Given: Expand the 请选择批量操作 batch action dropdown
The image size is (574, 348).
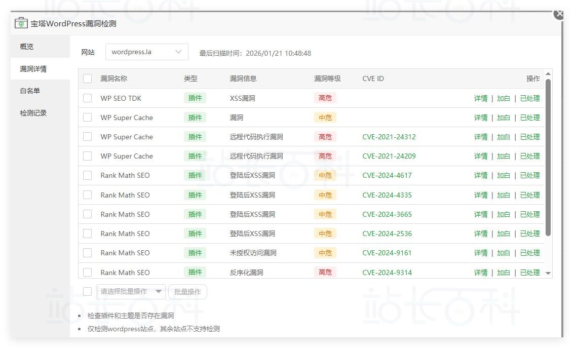Looking at the screenshot, I should pyautogui.click(x=131, y=292).
